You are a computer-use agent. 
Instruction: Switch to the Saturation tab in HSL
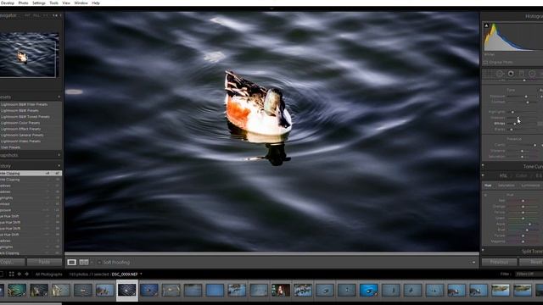(x=506, y=186)
